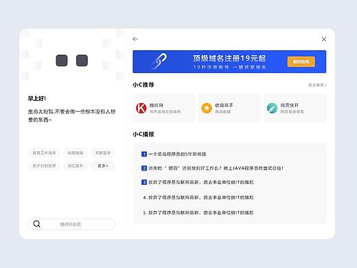This screenshot has height=268, width=357.
Task: Go back with the left arrow icon
Action: click(135, 39)
